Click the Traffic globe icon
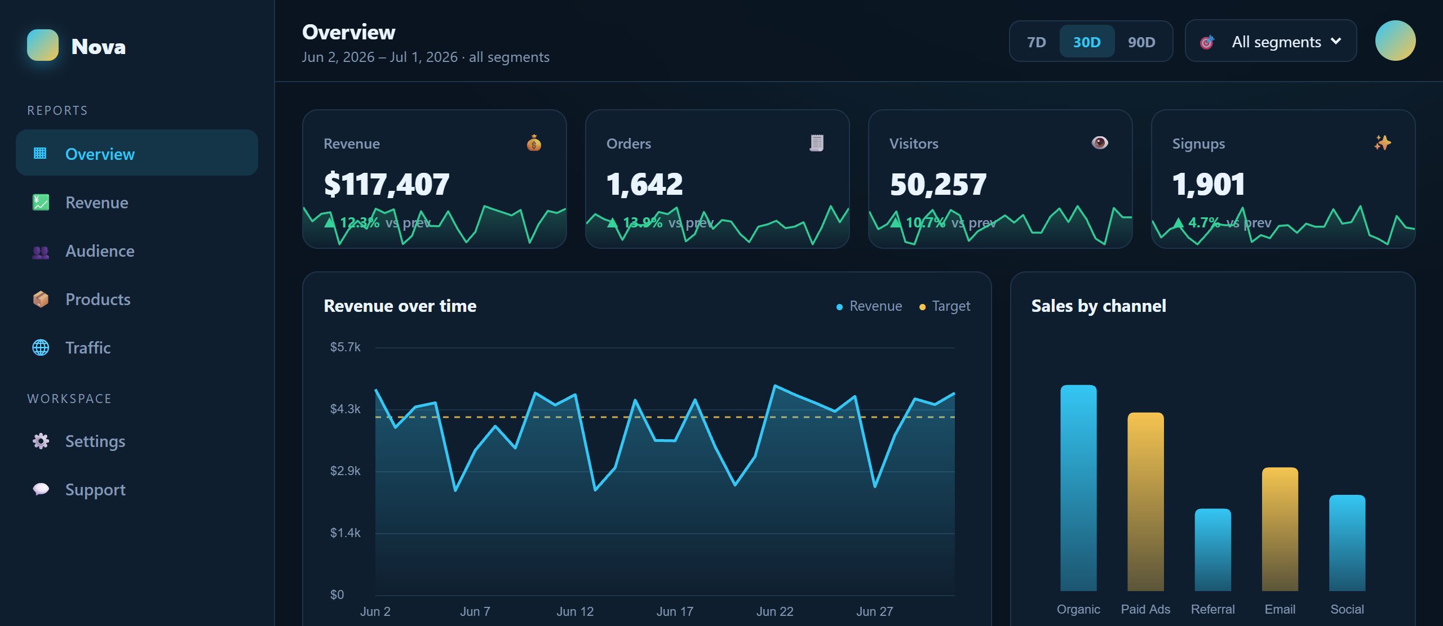The image size is (1443, 626). pyautogui.click(x=41, y=347)
